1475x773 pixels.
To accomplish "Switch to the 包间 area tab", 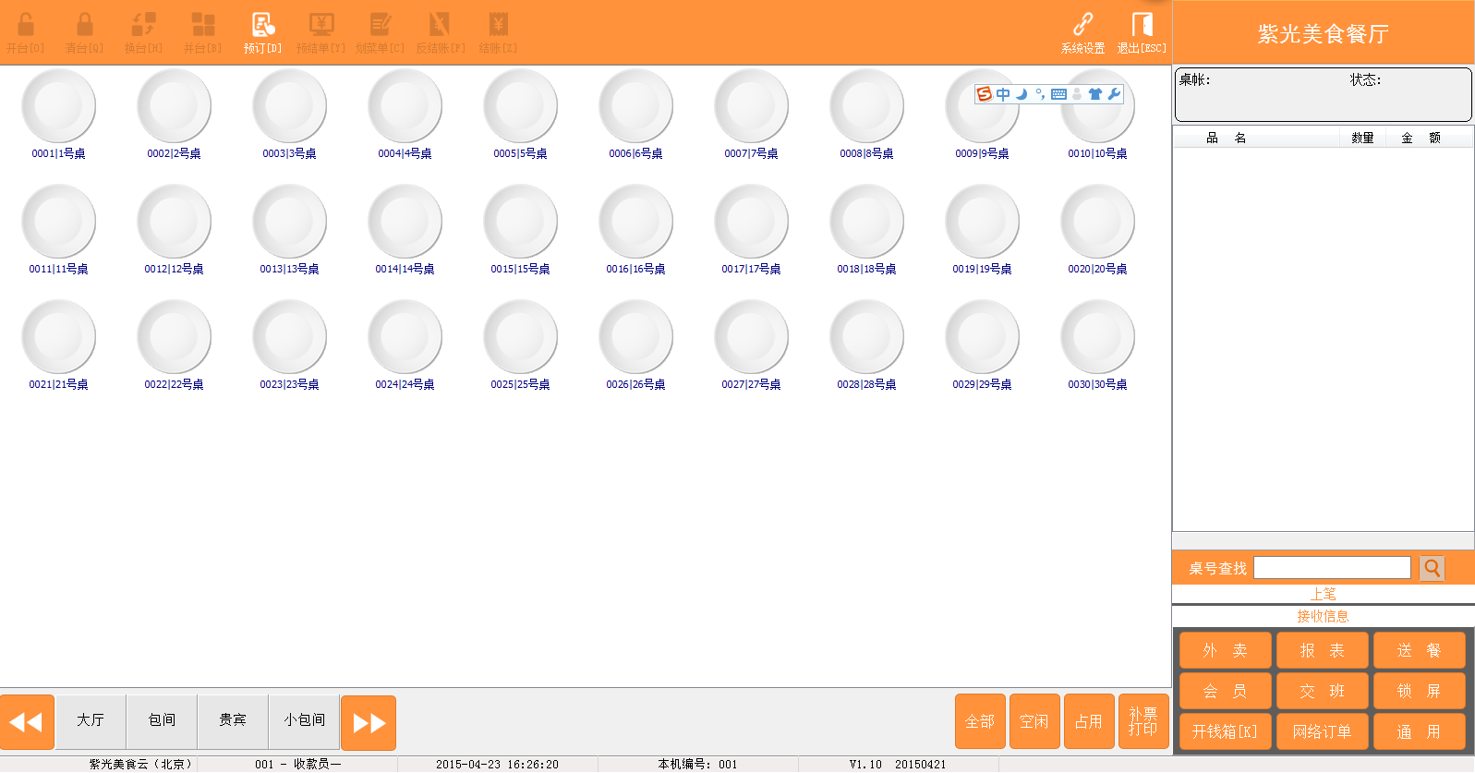I will [162, 720].
